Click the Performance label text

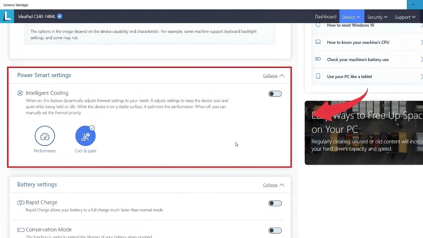pos(45,151)
